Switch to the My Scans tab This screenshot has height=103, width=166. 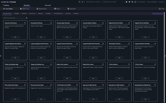pos(68,13)
